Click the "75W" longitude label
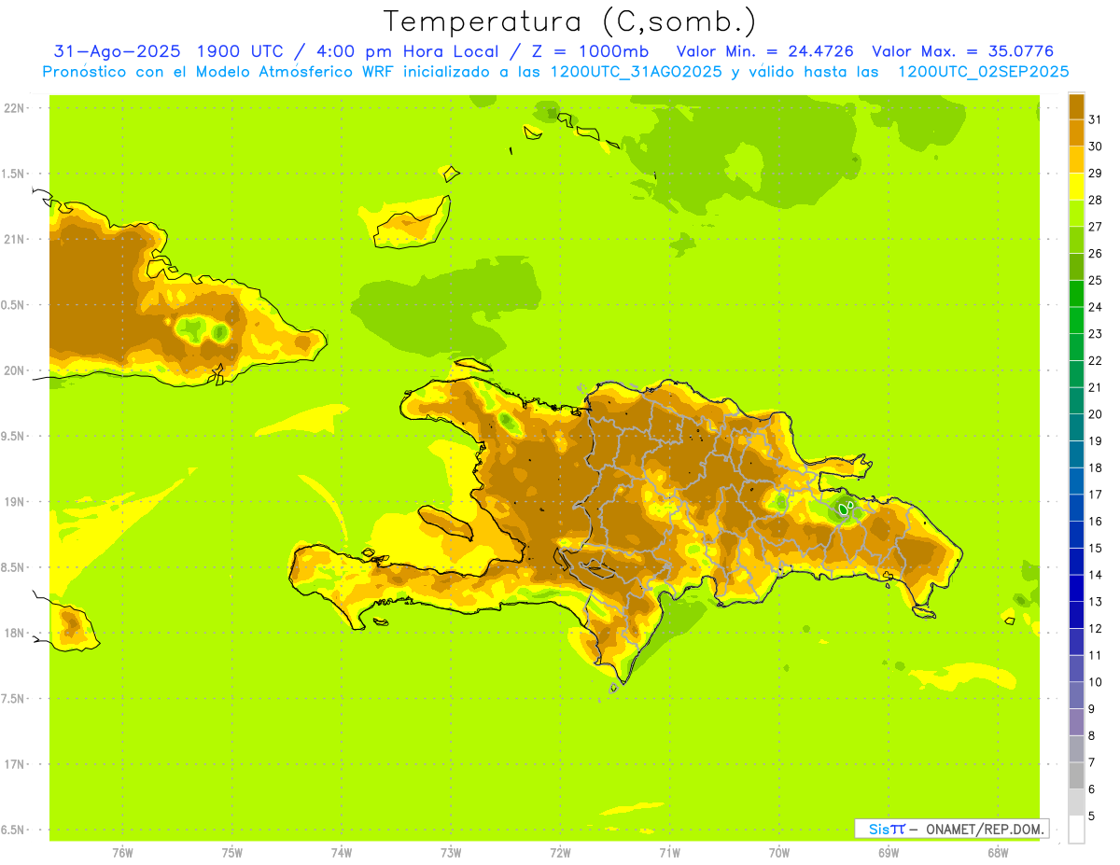This screenshot has height=865, width=1120. pyautogui.click(x=232, y=853)
